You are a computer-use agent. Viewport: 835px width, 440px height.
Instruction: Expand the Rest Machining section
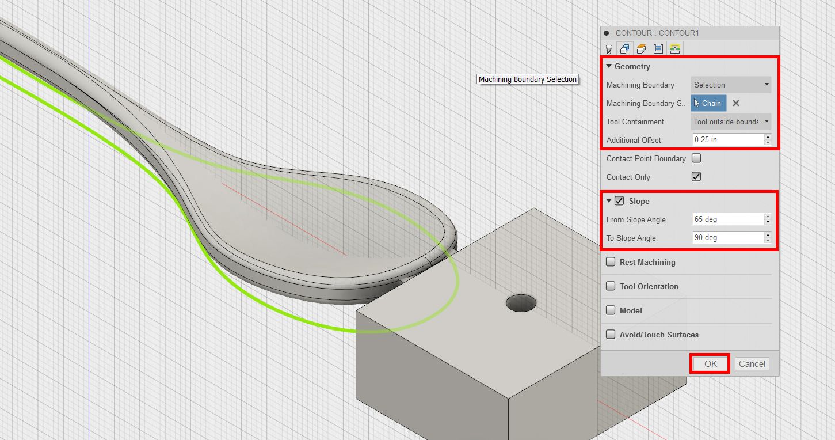tap(610, 261)
